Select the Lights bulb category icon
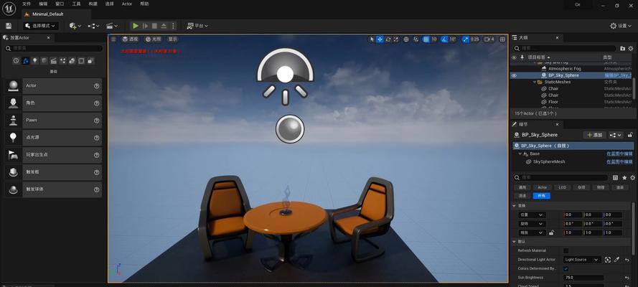638x287 pixels. (35, 61)
